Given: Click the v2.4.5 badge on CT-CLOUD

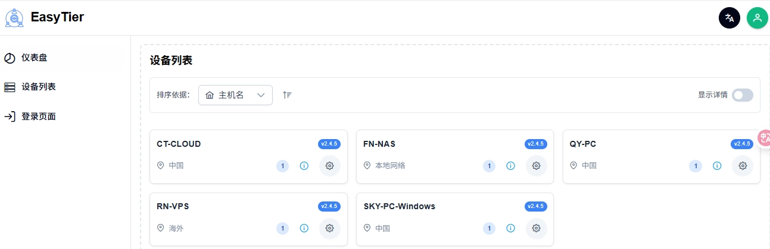Looking at the screenshot, I should point(329,144).
